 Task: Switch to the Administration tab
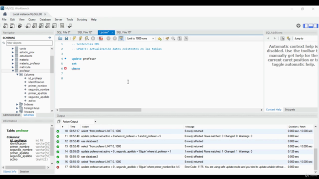coord(11,115)
